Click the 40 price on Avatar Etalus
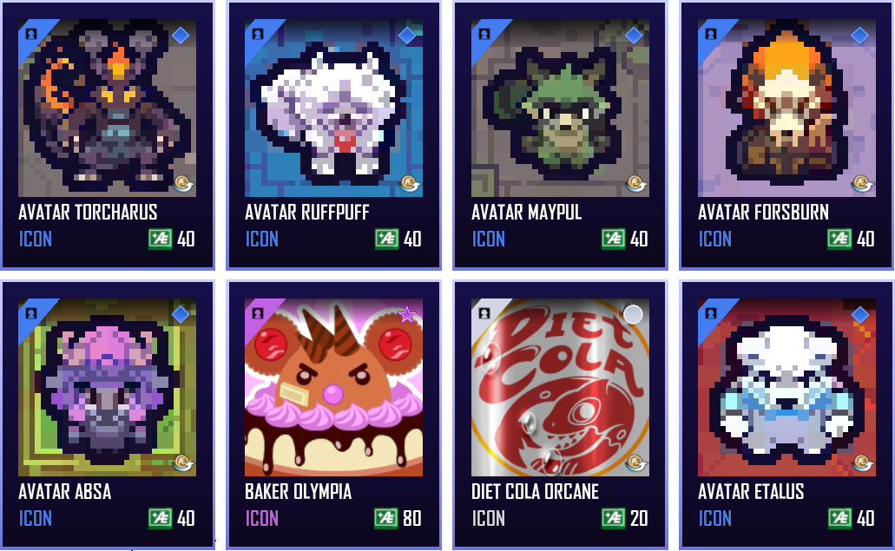Image resolution: width=895 pixels, height=551 pixels. (865, 519)
